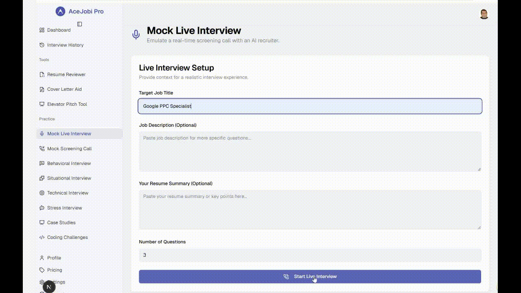Viewport: 521px width, 293px height.
Task: Click the Resume Summary text area
Action: (310, 210)
